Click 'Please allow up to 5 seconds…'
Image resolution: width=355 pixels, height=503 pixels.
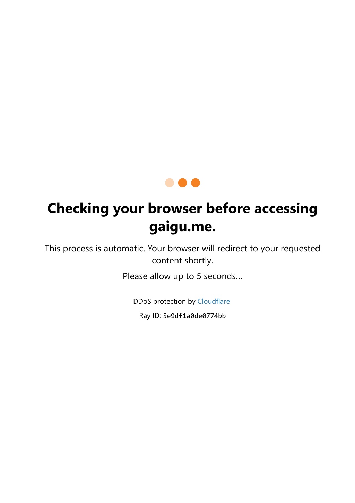pyautogui.click(x=182, y=276)
